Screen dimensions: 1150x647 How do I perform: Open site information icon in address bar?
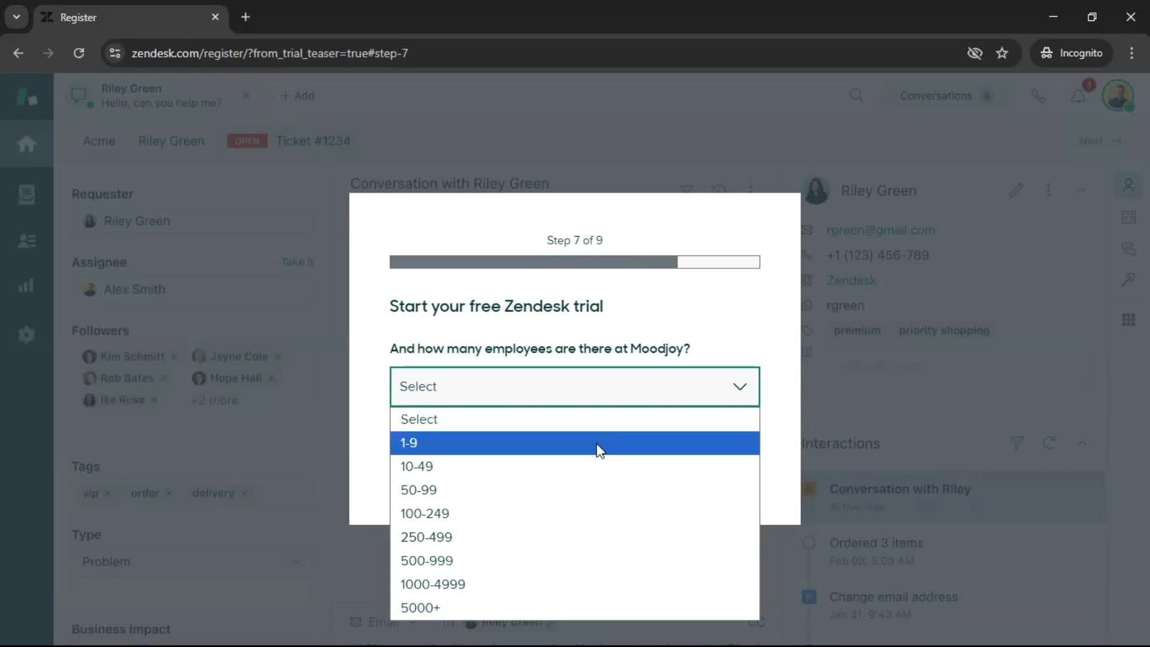point(114,53)
